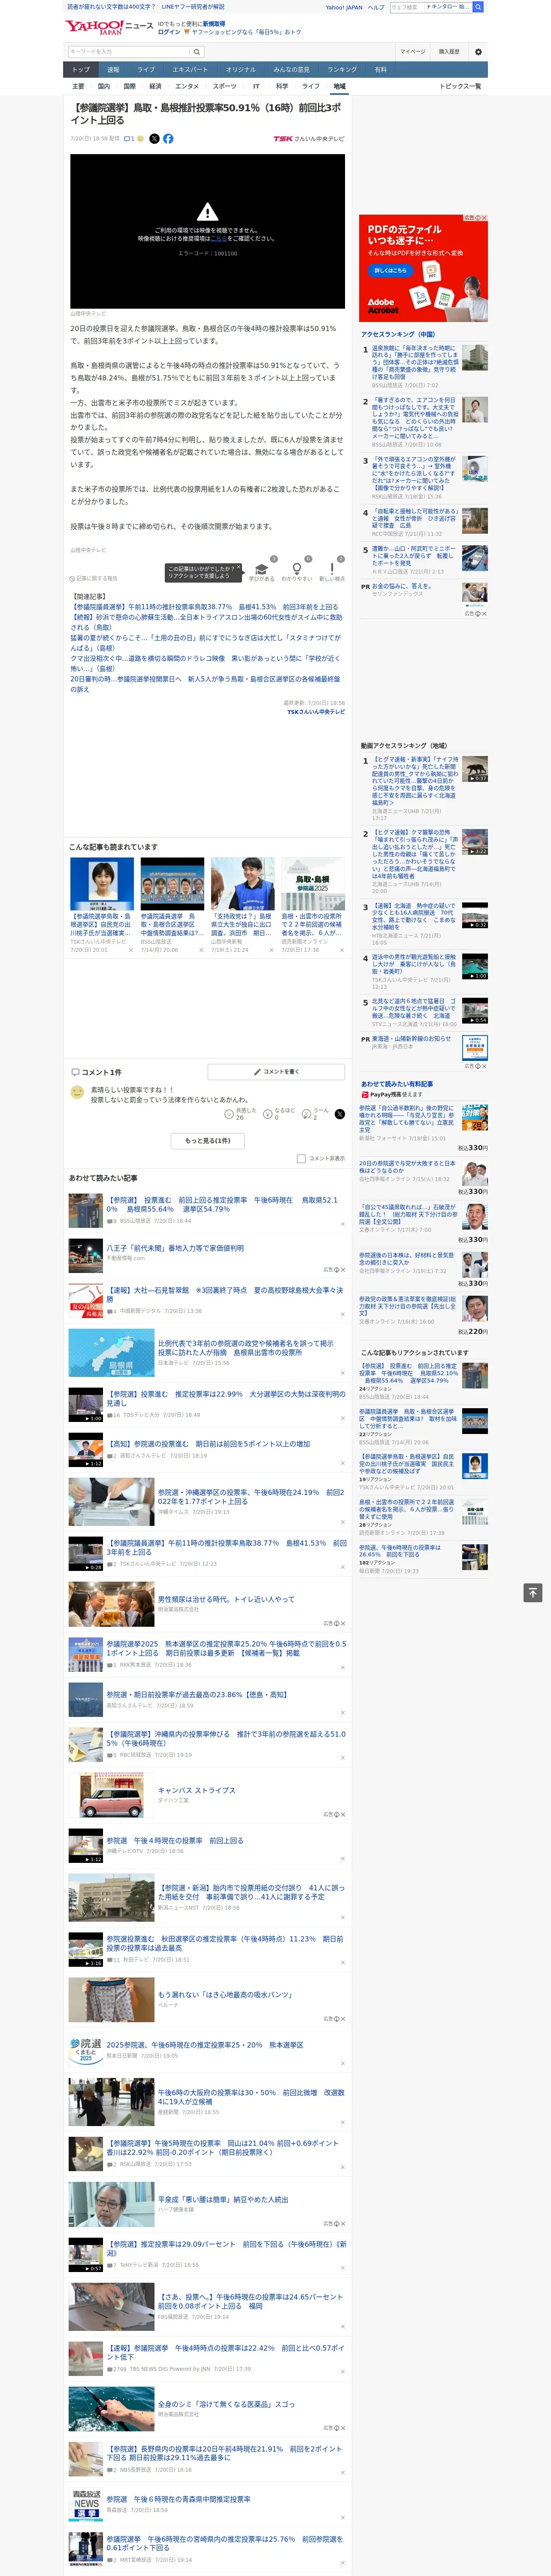Viewport: 551px width, 2576px height.
Task: Click the 学びがある reaction icon
Action: point(262,569)
